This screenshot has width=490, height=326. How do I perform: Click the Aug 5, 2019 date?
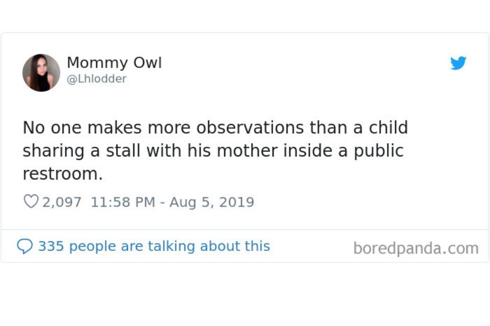(x=212, y=202)
